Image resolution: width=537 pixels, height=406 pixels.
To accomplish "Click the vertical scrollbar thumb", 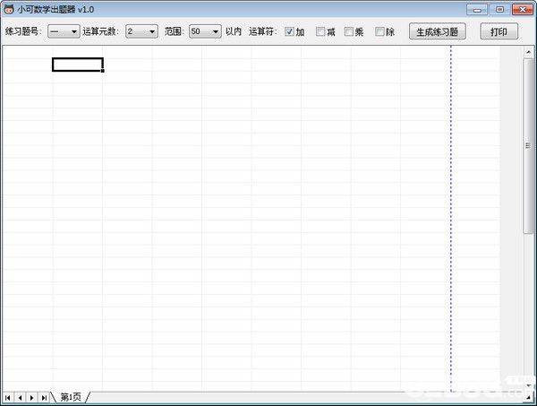I will tap(528, 146).
